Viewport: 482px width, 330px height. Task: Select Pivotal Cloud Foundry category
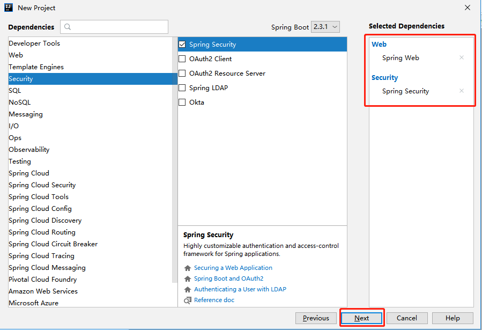point(90,279)
